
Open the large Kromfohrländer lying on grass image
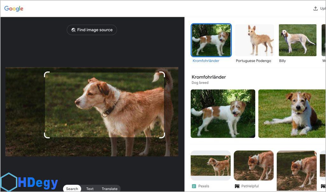[292, 114]
